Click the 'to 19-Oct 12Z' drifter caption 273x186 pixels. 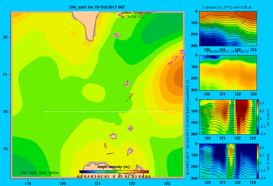[132, 17]
